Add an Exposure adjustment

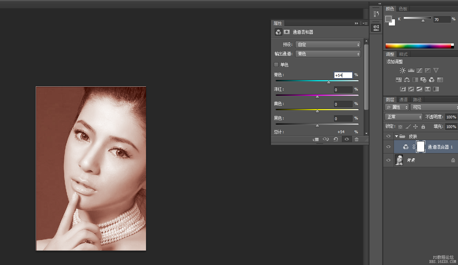click(427, 70)
